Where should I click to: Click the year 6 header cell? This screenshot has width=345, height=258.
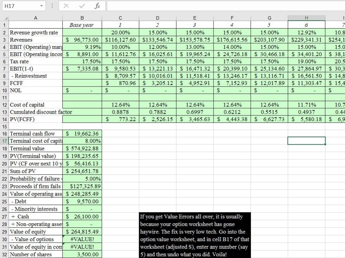(306, 25)
